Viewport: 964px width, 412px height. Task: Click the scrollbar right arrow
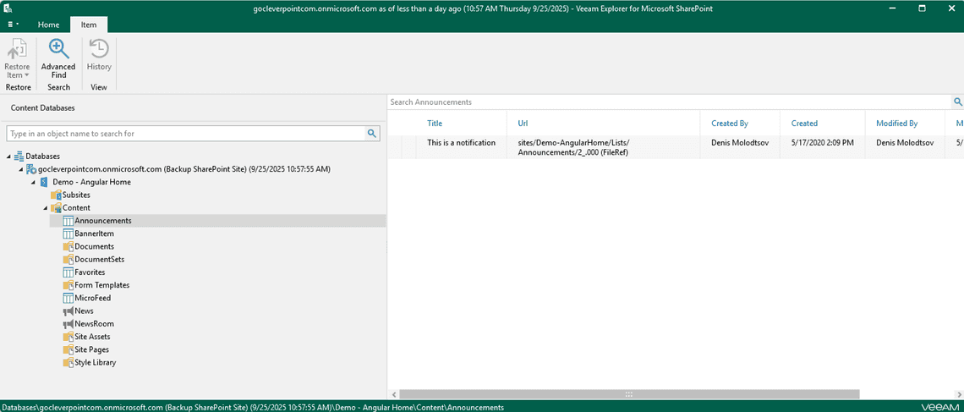(958, 394)
